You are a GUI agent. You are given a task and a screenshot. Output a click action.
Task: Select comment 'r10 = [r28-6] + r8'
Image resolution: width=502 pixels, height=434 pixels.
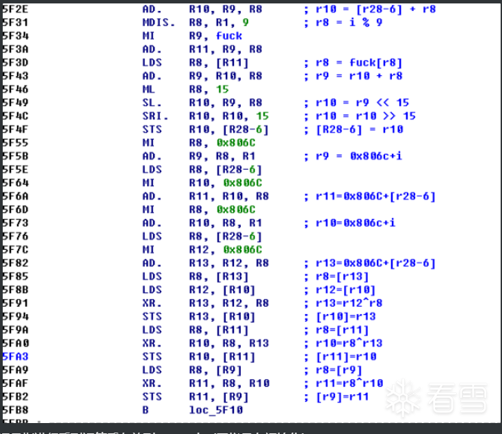pos(375,9)
